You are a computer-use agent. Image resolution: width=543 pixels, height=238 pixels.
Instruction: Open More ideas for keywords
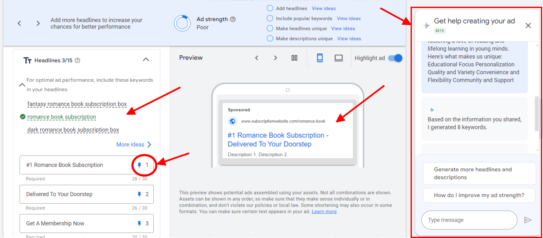(134, 145)
